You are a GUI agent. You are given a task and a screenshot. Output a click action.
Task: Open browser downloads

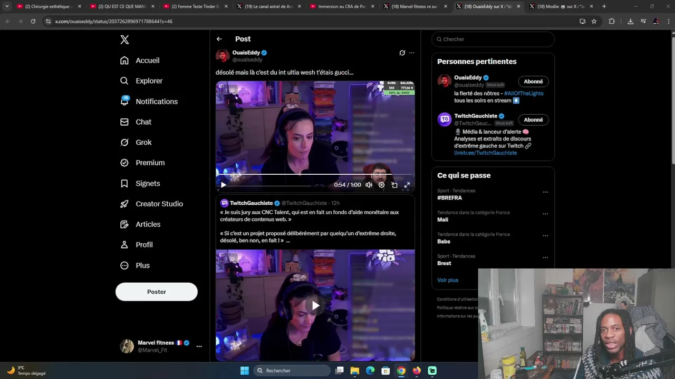[x=630, y=21]
